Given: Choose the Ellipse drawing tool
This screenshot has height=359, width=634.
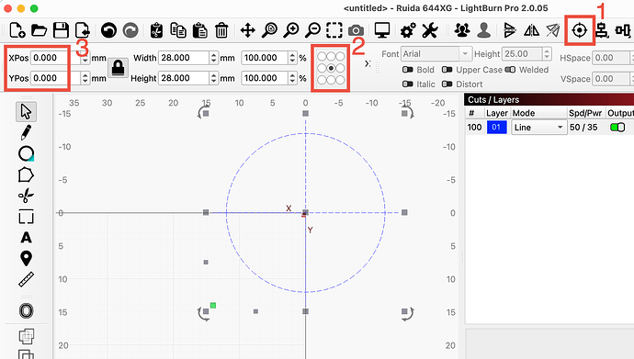Looking at the screenshot, I should (x=27, y=153).
